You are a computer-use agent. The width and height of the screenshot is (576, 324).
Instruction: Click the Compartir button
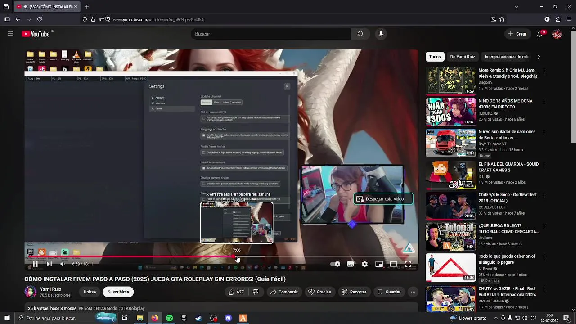284,292
